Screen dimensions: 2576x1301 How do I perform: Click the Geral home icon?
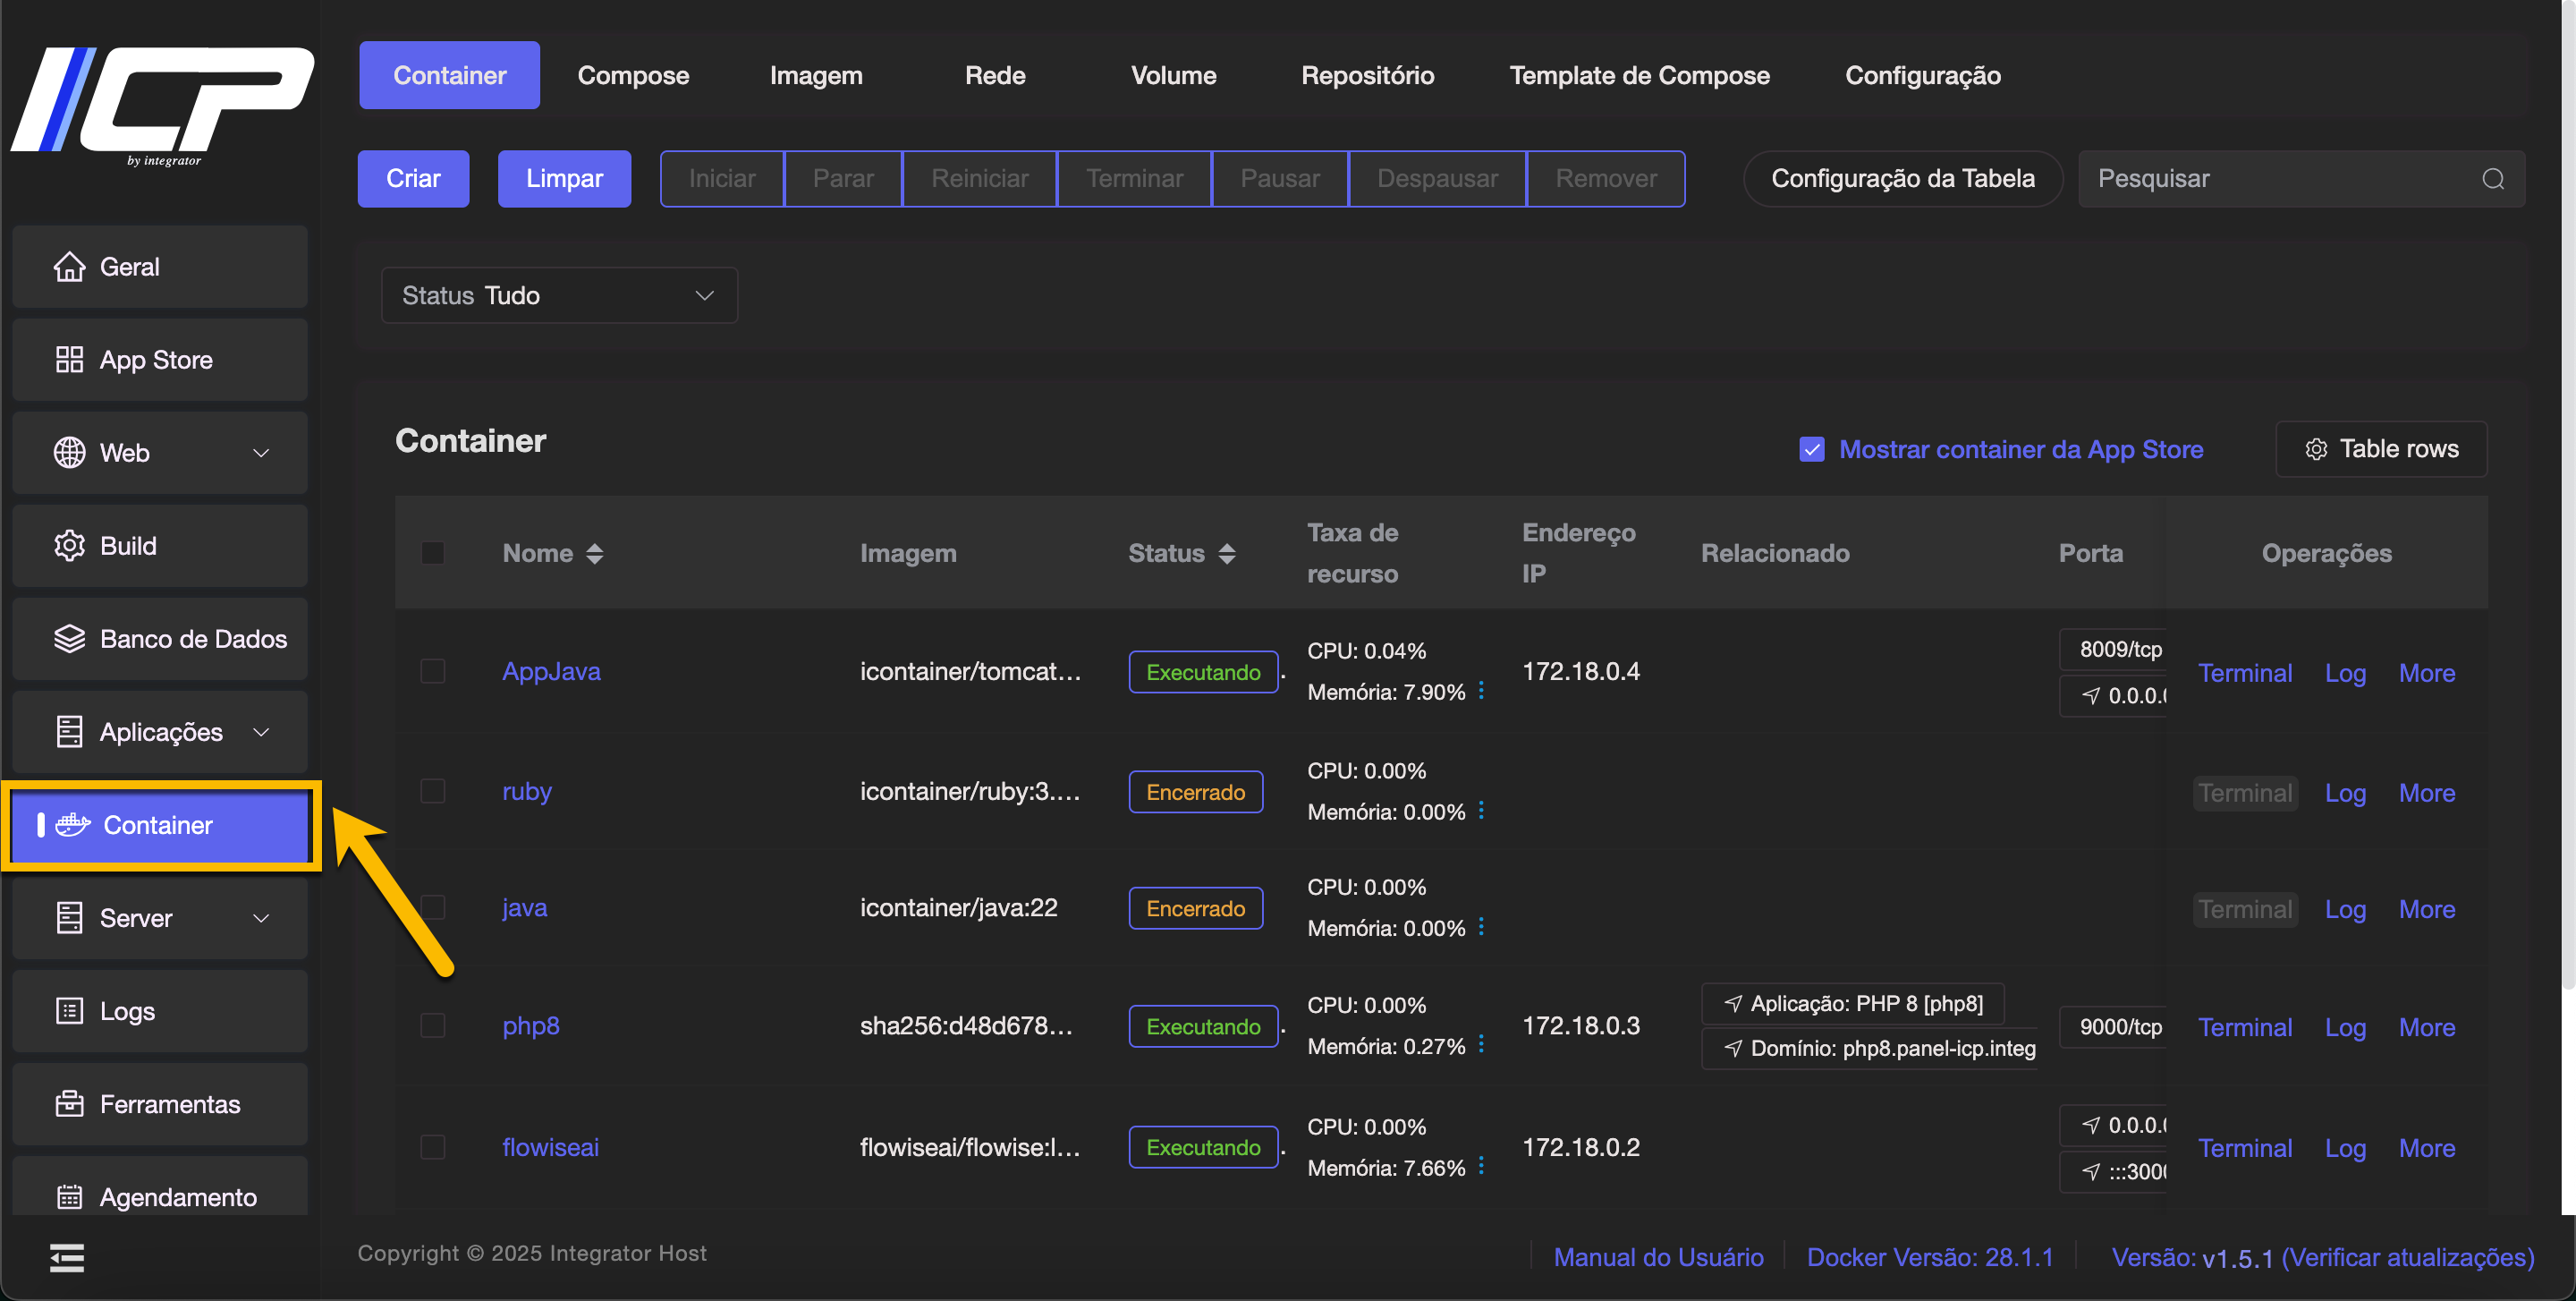pyautogui.click(x=69, y=267)
